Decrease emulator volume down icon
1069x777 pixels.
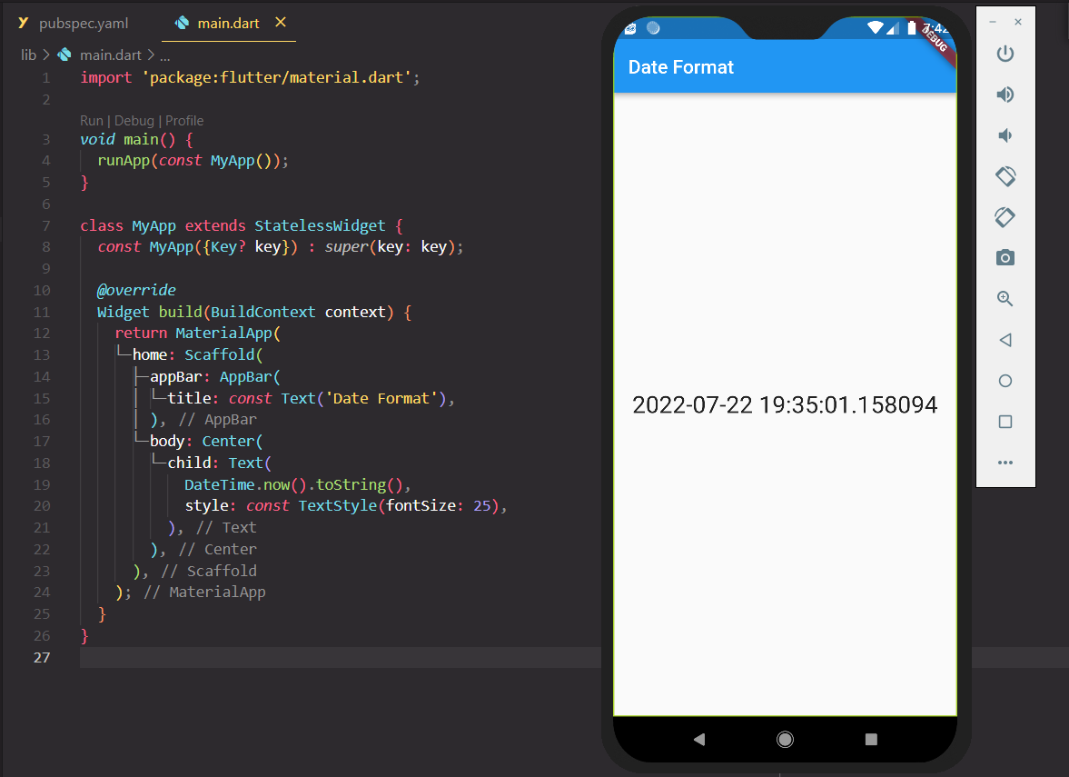point(1005,134)
